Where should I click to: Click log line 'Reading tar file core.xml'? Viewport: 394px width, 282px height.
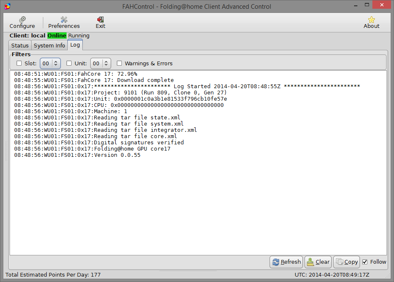point(96,136)
